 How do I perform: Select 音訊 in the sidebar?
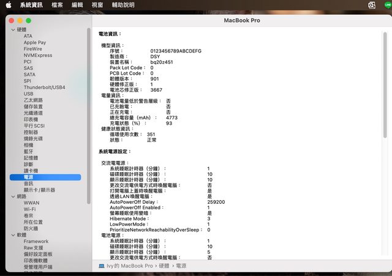coord(29,184)
